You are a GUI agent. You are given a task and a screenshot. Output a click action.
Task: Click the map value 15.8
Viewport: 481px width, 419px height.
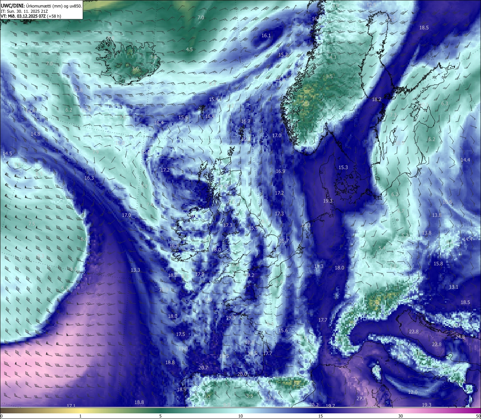click(438, 263)
